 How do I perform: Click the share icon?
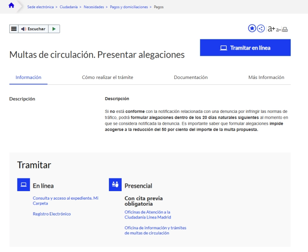[261, 29]
